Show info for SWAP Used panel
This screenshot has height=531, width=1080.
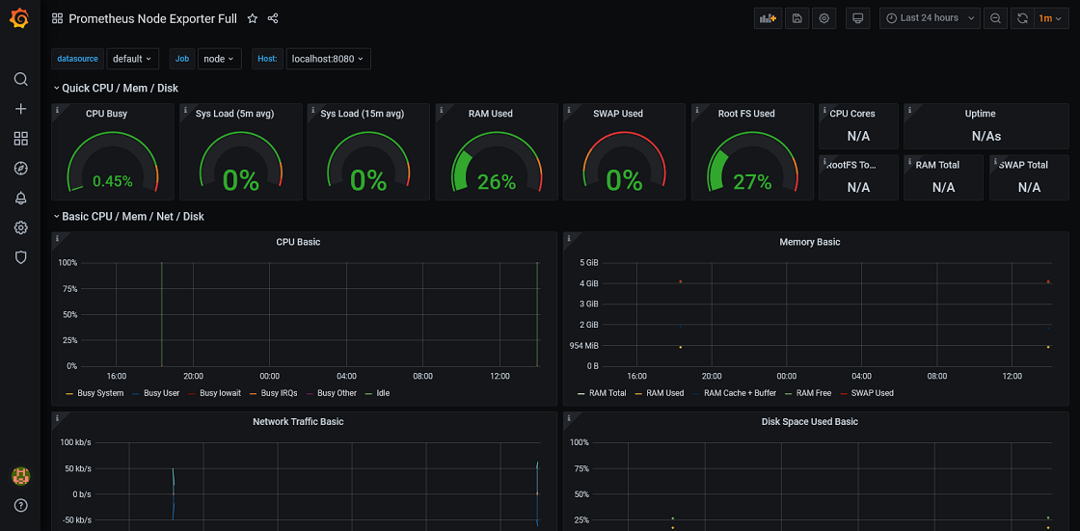coord(569,109)
